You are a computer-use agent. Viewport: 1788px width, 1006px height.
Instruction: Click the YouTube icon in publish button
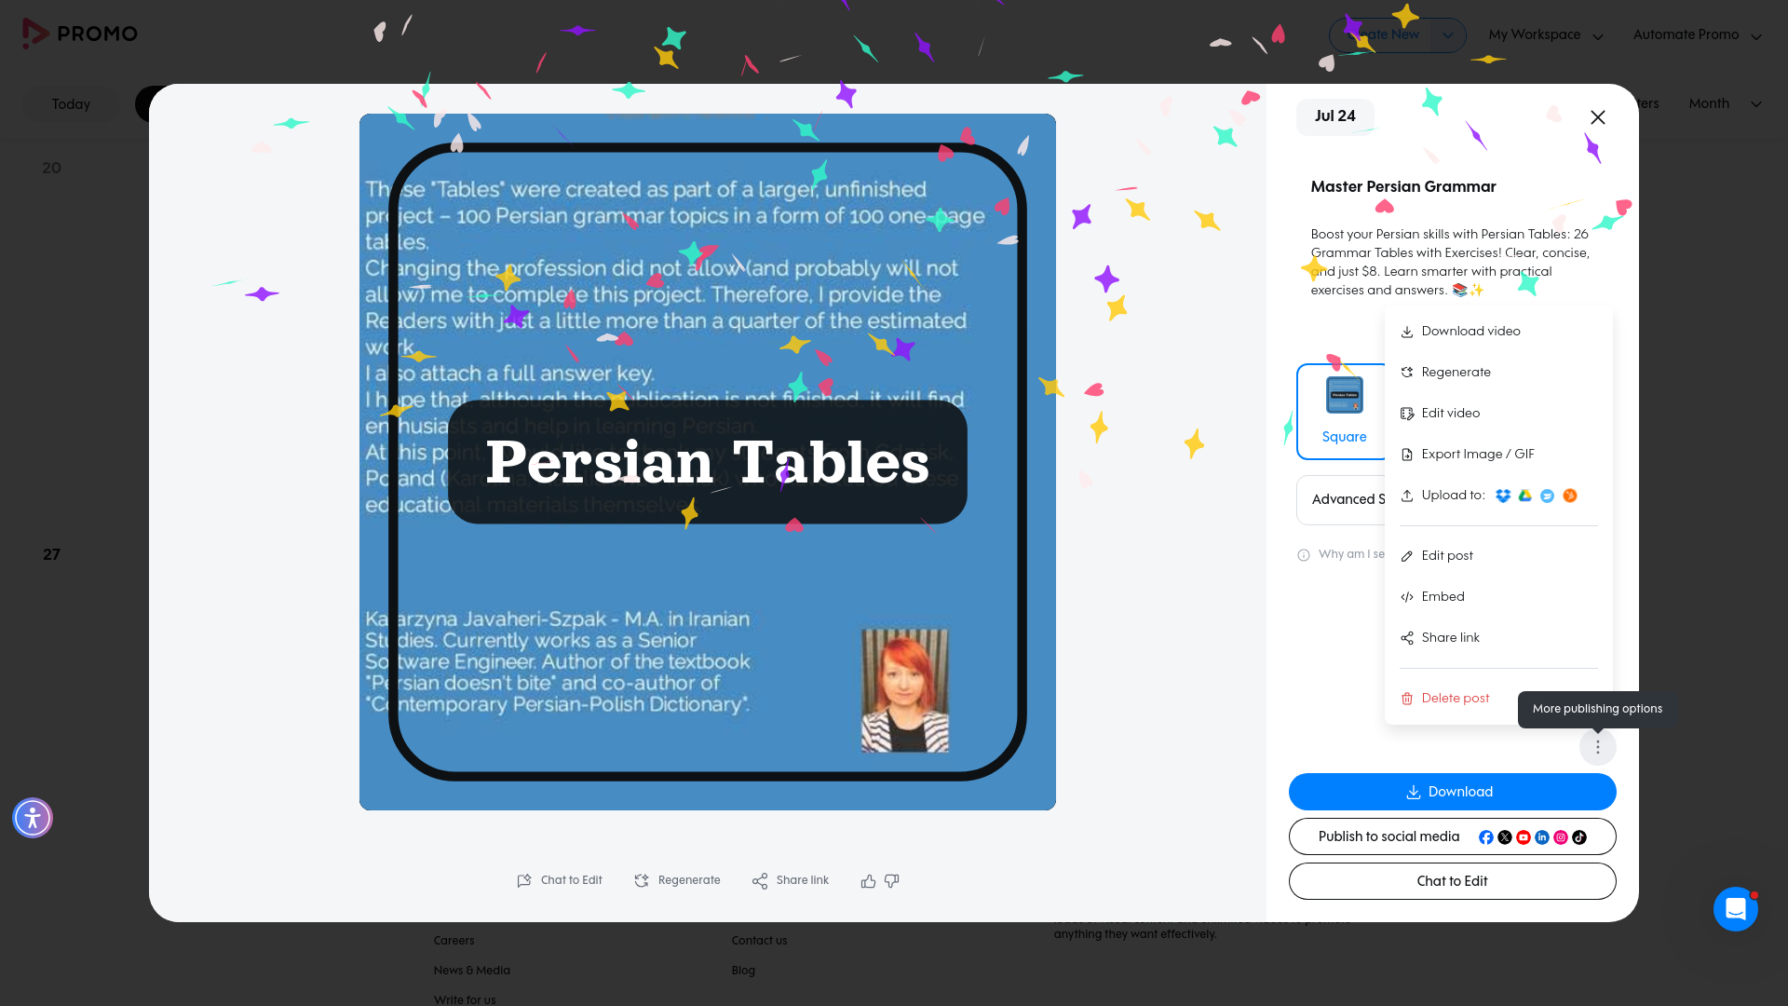(x=1524, y=837)
